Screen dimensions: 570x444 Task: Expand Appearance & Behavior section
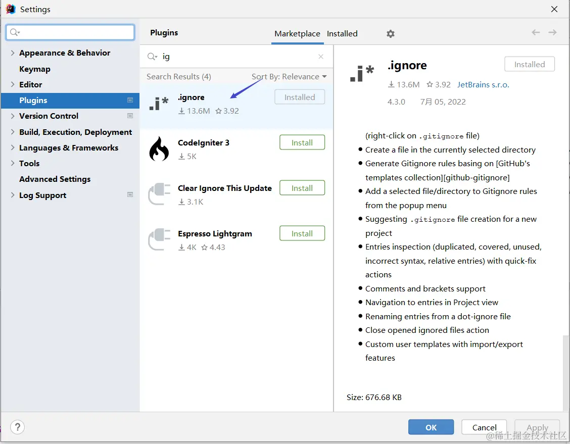point(12,53)
